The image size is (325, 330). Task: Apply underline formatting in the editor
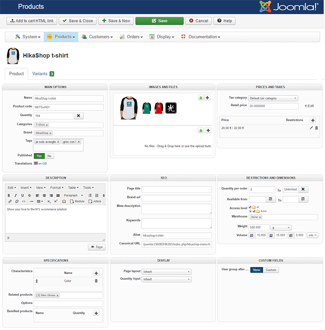coord(23,196)
